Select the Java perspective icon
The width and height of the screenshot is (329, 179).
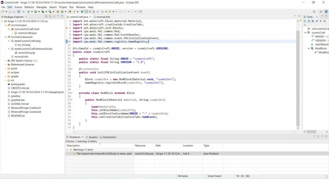326,12
